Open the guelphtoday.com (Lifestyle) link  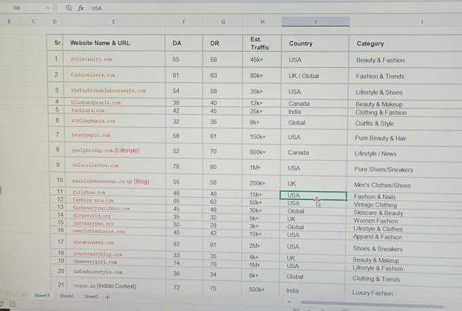pyautogui.click(x=106, y=150)
